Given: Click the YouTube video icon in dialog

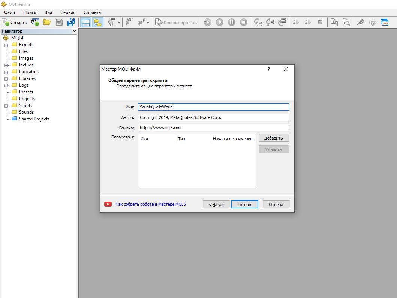Looking at the screenshot, I should pyautogui.click(x=108, y=204).
